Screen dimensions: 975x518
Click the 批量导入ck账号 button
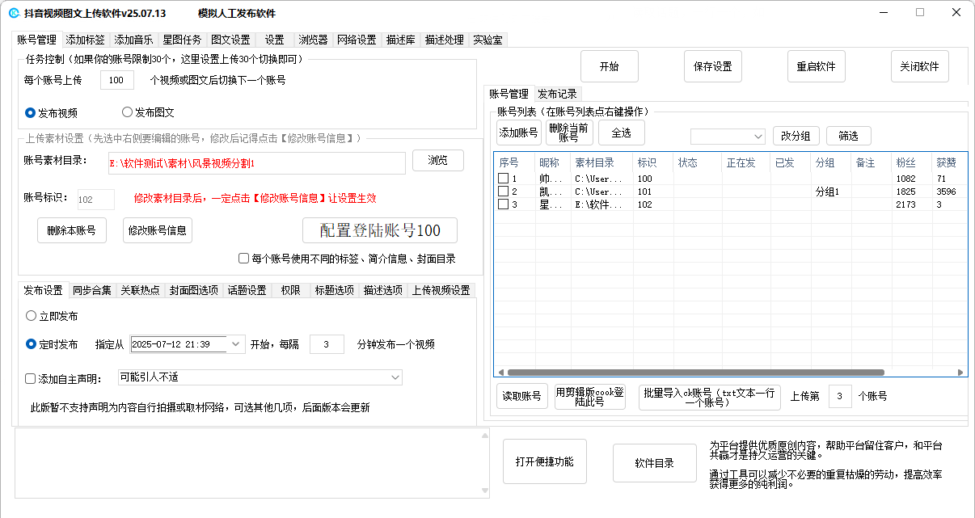coord(710,397)
